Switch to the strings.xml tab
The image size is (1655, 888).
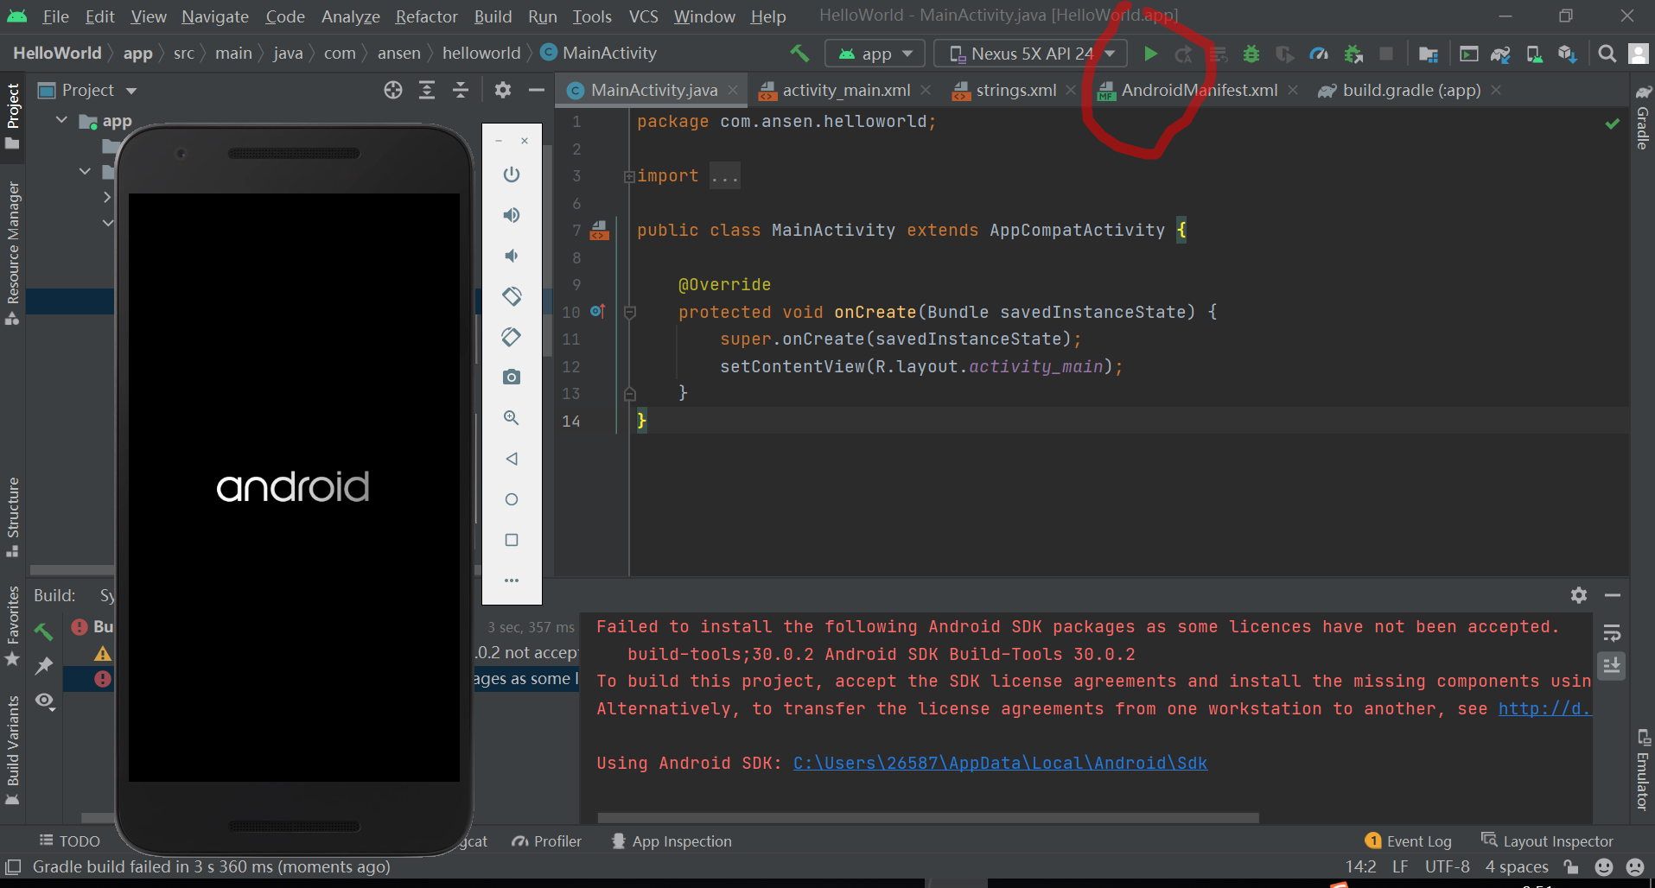[x=1015, y=90]
